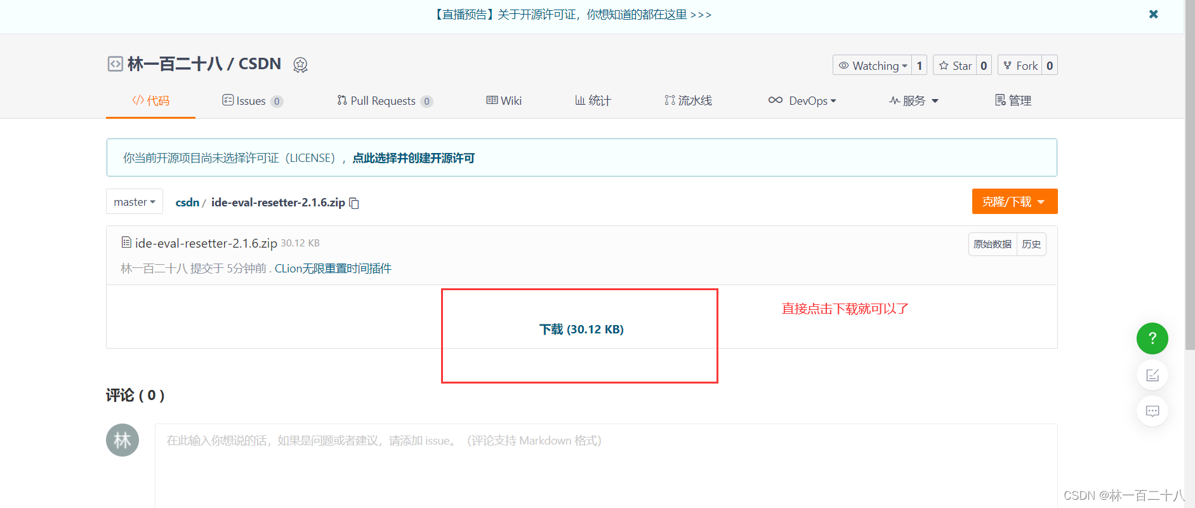Expand the 服务 dropdown menu
This screenshot has width=1195, height=508.
click(913, 100)
